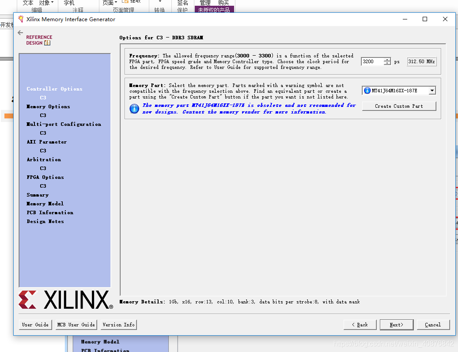The image size is (458, 352).
Task: Open the 对象 dropdown in background ribbon
Action: click(x=46, y=3)
